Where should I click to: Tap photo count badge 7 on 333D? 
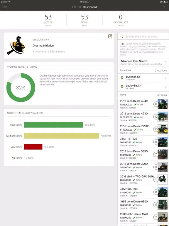tap(156, 154)
